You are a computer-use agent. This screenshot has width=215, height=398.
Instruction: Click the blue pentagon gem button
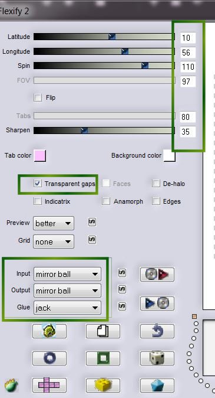[157, 385]
